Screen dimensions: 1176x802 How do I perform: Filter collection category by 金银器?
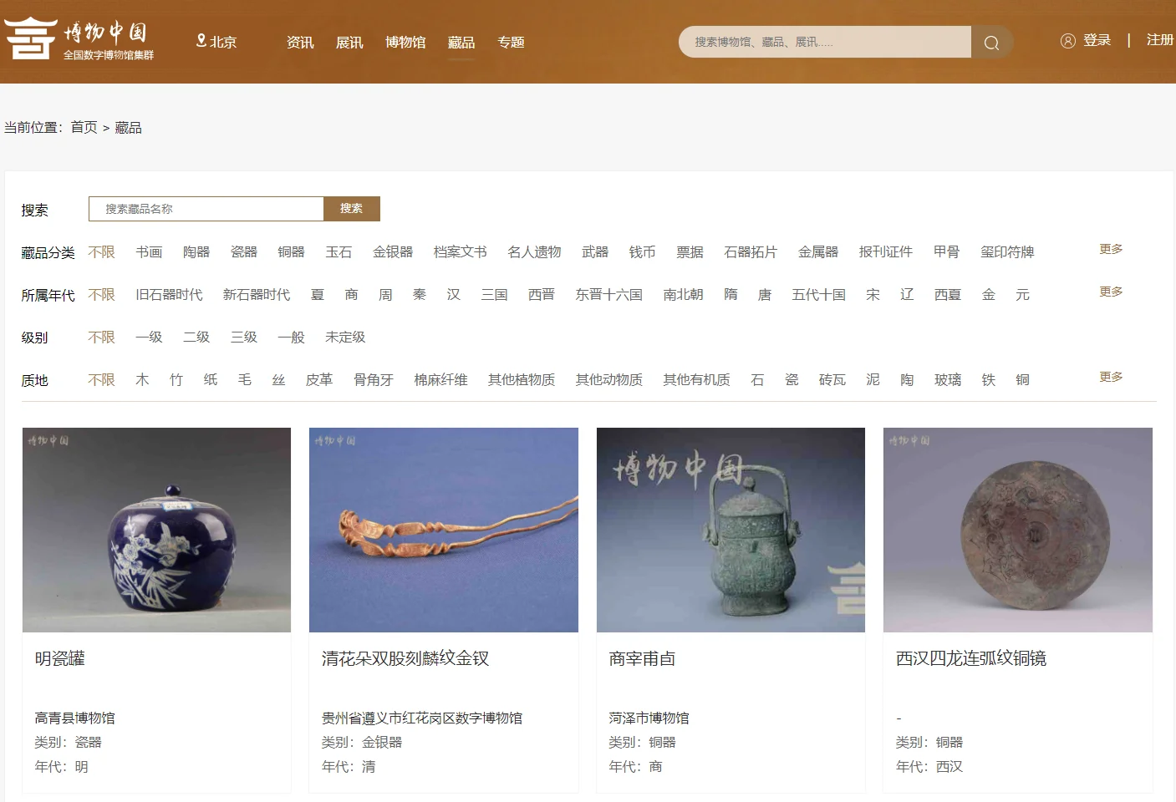coord(393,251)
